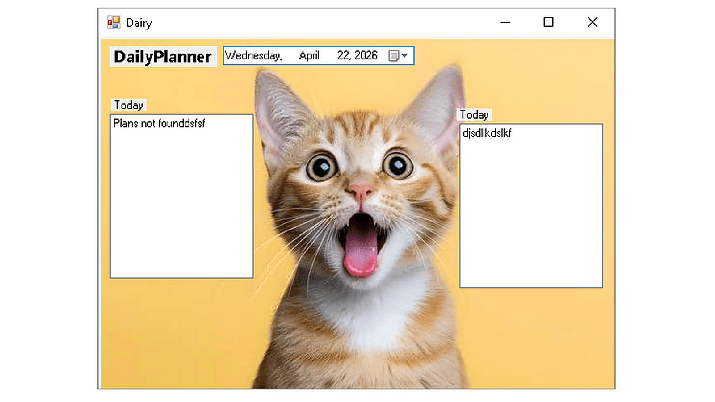Select the weekday "Wednesday" in date field
The height and width of the screenshot is (402, 715).
tap(253, 55)
